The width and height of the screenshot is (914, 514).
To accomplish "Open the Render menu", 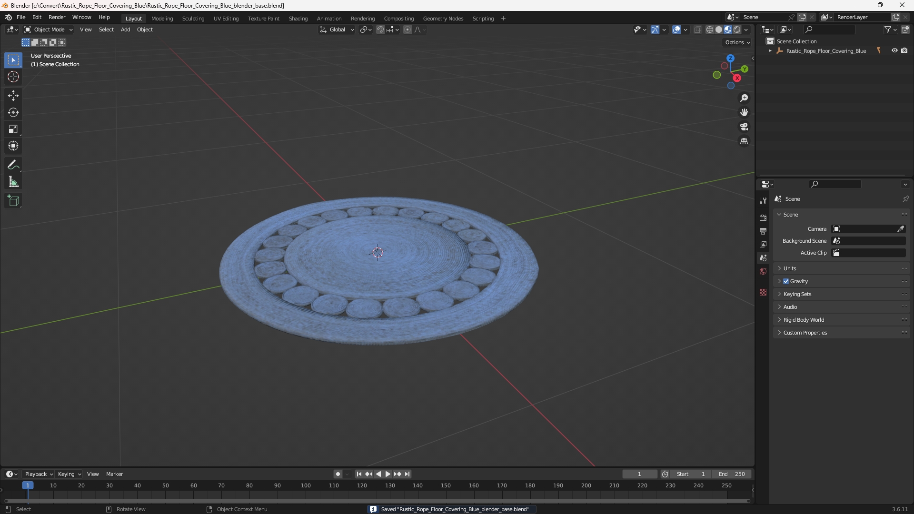I will (57, 17).
